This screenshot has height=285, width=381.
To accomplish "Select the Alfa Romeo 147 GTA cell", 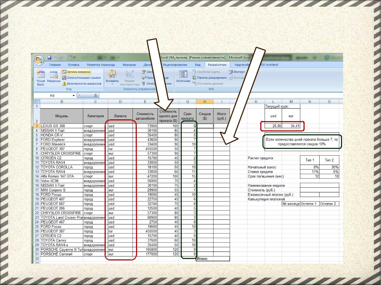I will tap(61, 176).
